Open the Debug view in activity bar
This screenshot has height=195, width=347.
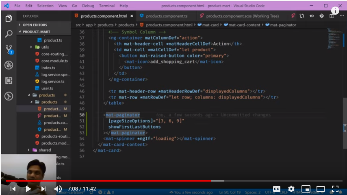point(9,65)
